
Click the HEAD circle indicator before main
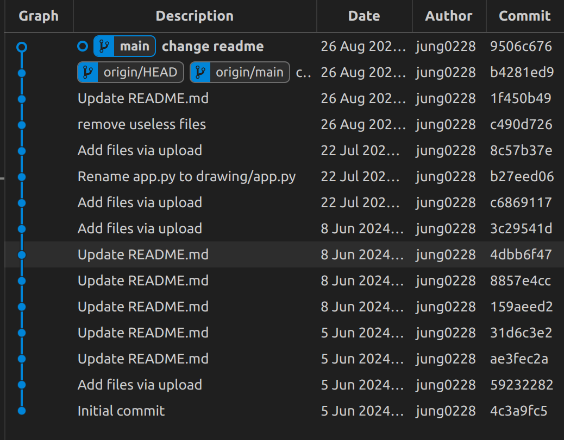[83, 46]
